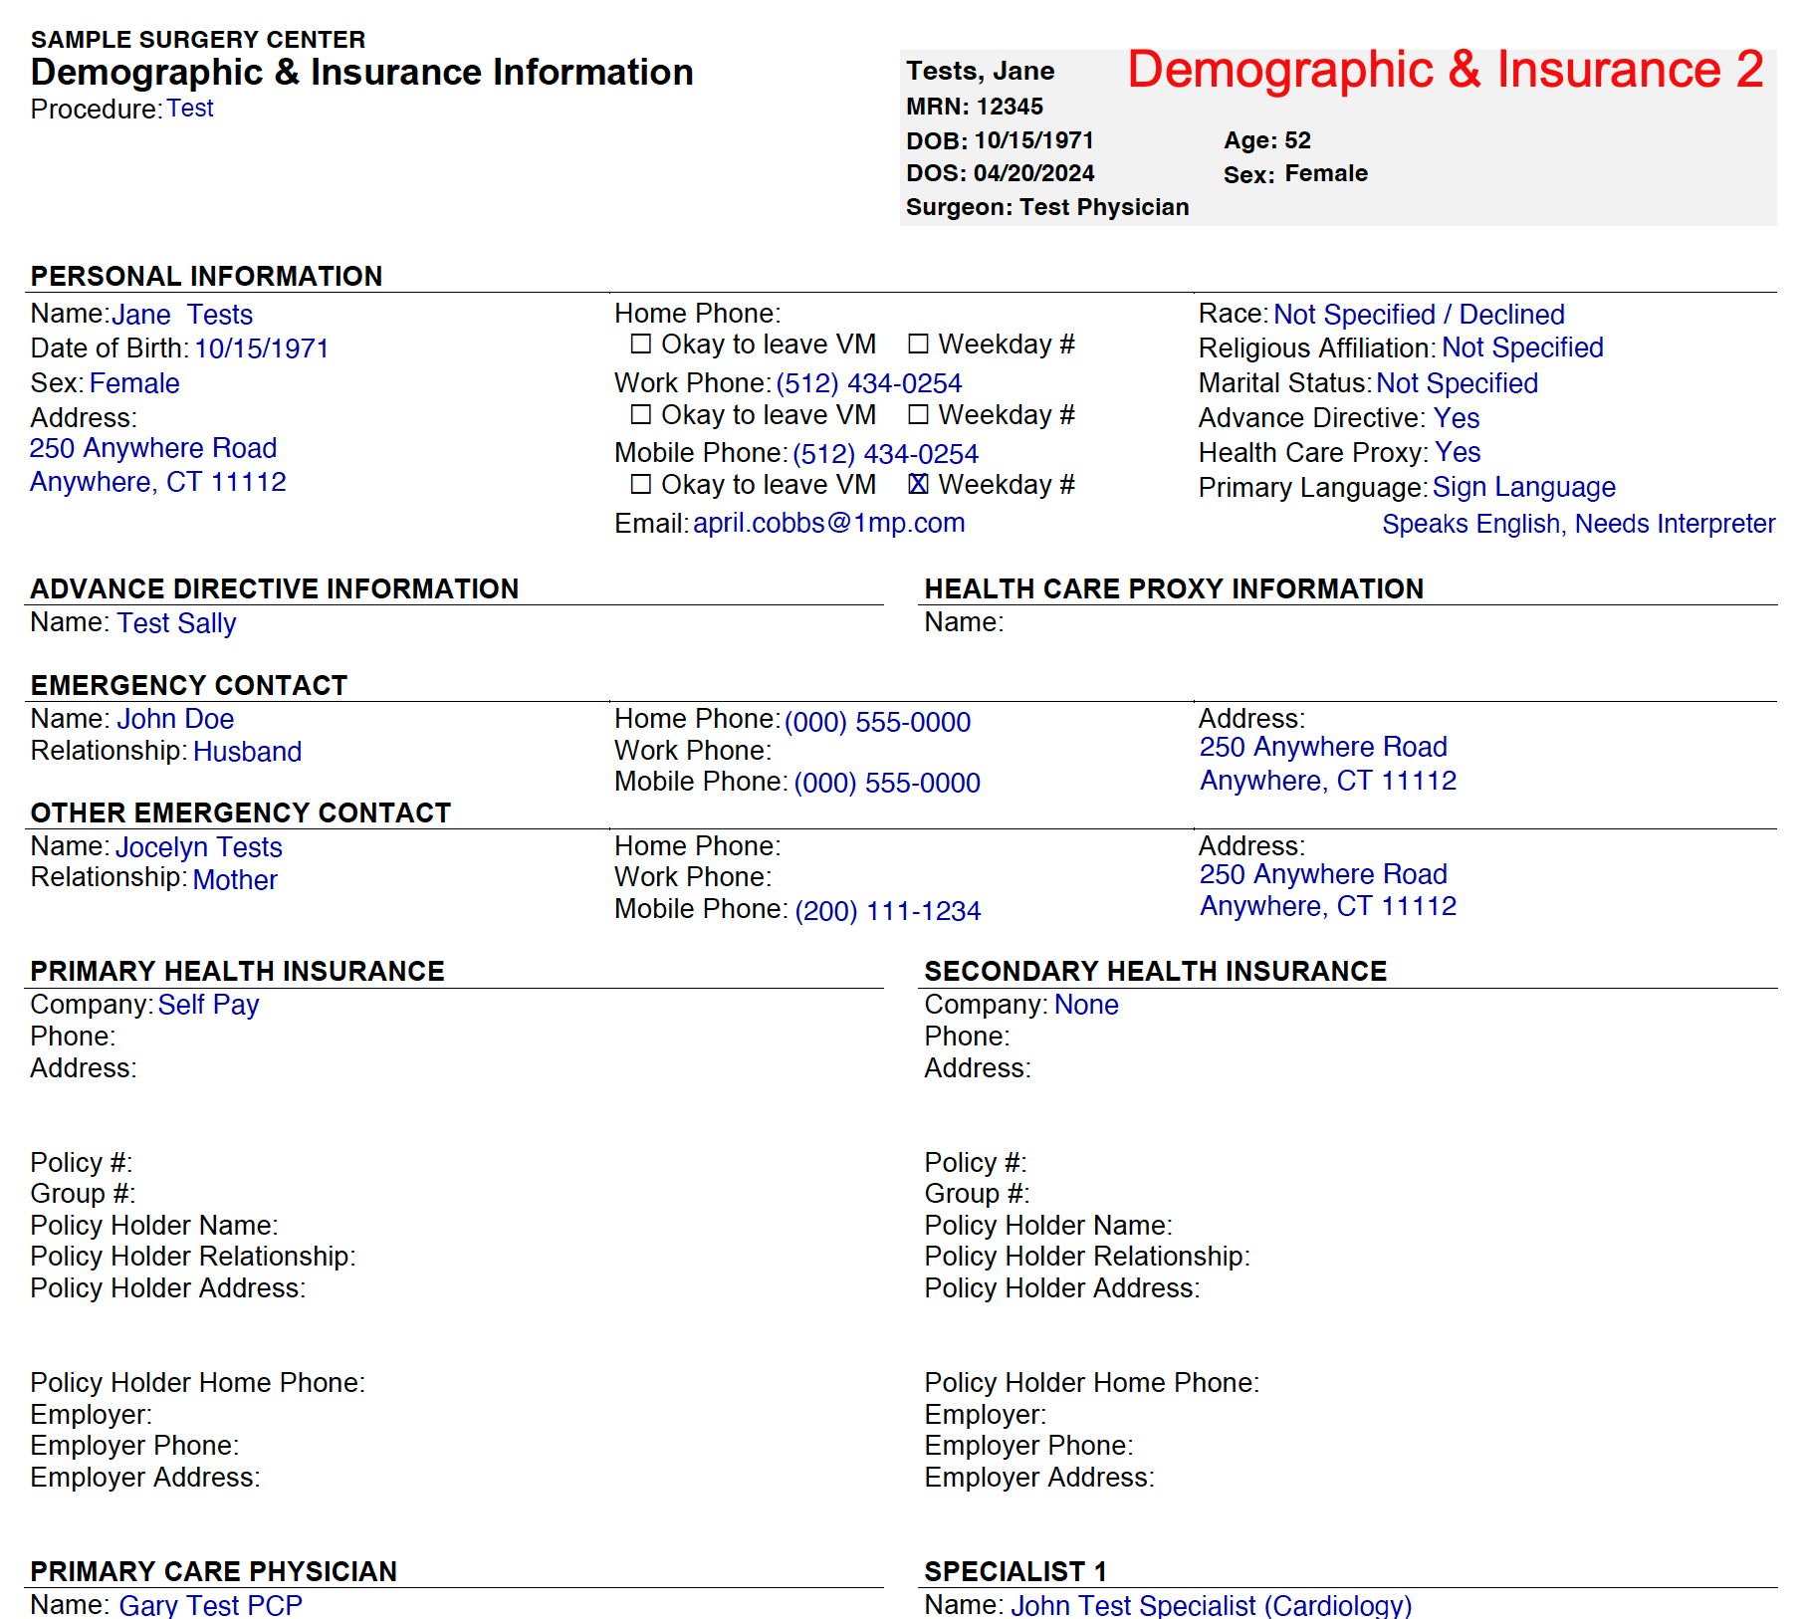
Task: Click personal address 250 Anywhere Road
Action: [153, 448]
